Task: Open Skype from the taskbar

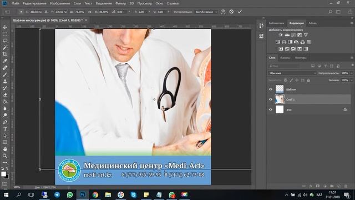Action: pyautogui.click(x=133, y=194)
